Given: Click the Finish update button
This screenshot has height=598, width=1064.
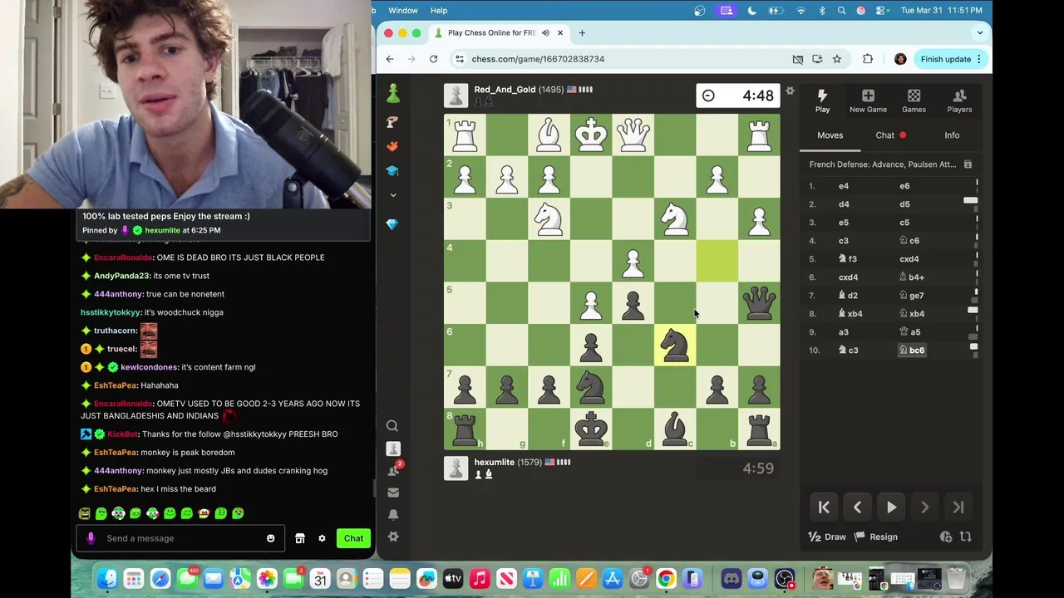Looking at the screenshot, I should (951, 59).
